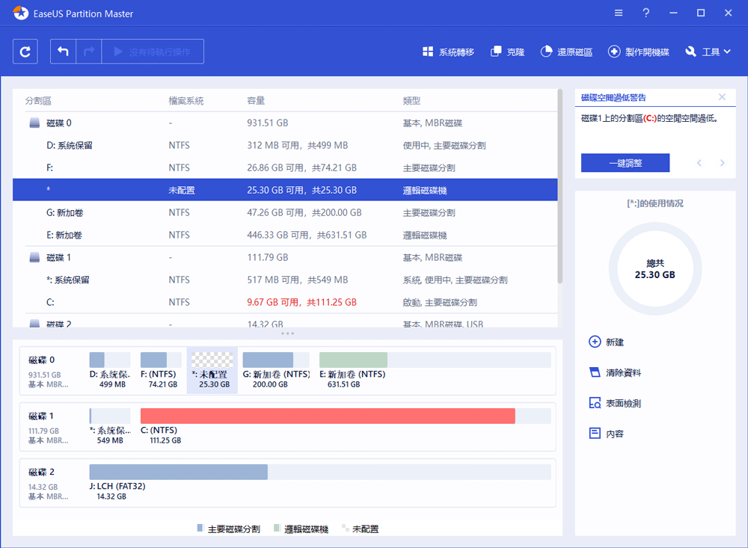This screenshot has height=548, width=748.
Task: Select the 磁碟 1 row in partition list
Action: coord(60,257)
